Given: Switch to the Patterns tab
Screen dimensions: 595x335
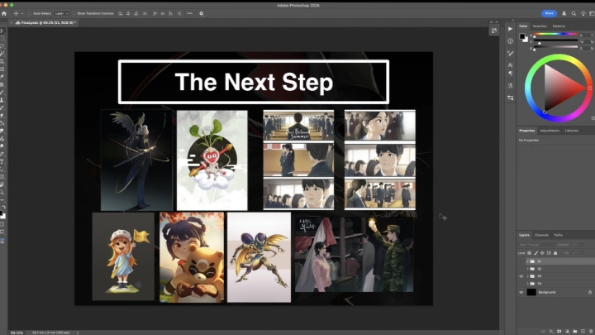Looking at the screenshot, I should pos(559,26).
